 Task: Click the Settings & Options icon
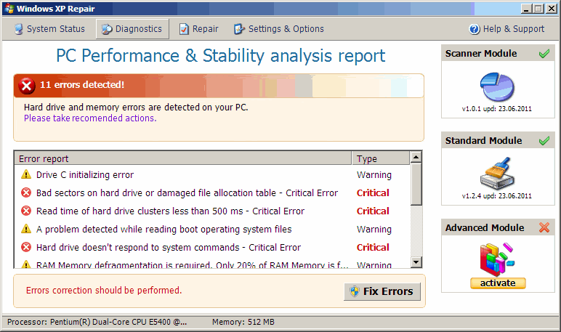click(x=239, y=29)
